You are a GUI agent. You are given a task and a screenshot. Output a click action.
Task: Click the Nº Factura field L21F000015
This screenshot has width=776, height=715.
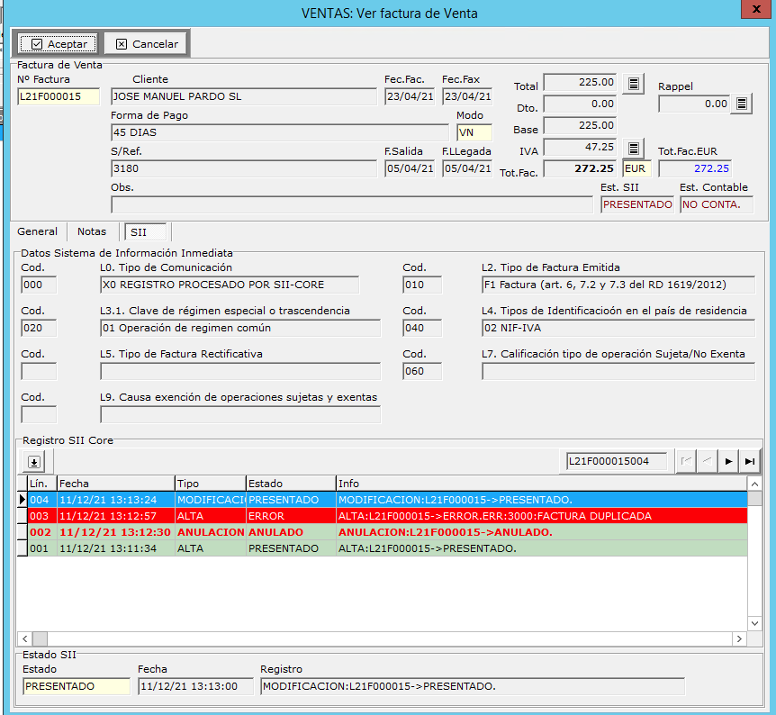pos(59,97)
